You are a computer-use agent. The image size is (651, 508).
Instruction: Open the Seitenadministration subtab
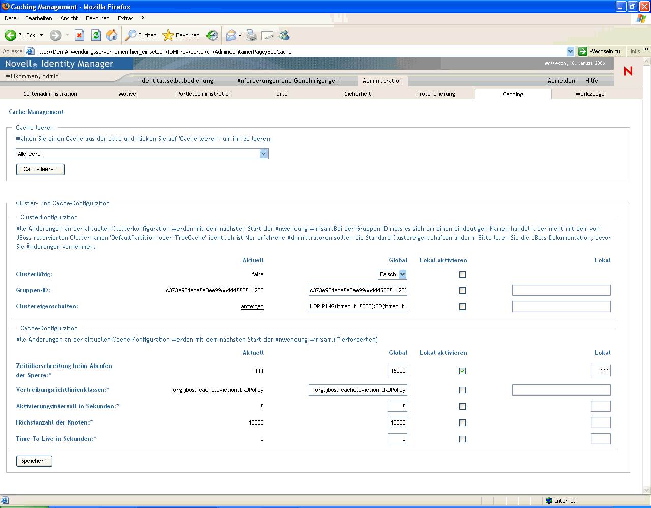tap(50, 94)
